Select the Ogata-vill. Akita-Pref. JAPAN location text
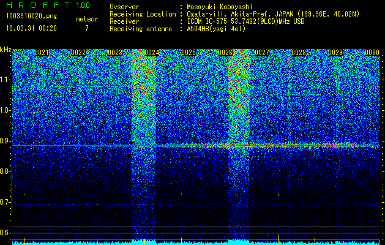385x245 pixels. pos(273,14)
